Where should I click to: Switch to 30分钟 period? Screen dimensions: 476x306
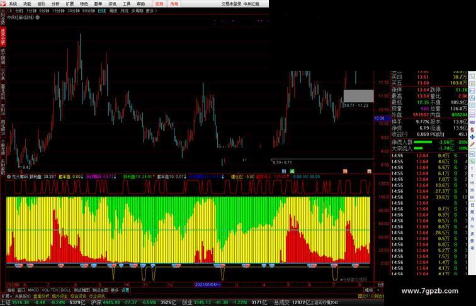(74, 11)
